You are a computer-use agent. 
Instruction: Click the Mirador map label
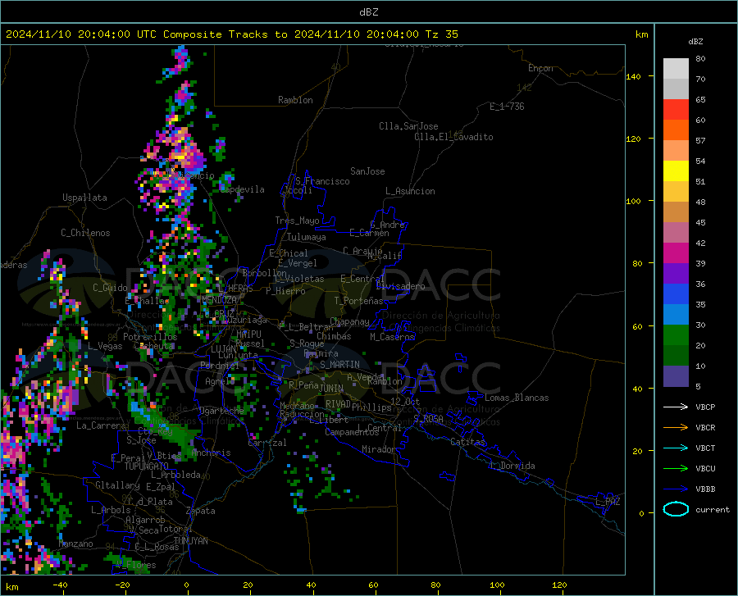point(378,449)
